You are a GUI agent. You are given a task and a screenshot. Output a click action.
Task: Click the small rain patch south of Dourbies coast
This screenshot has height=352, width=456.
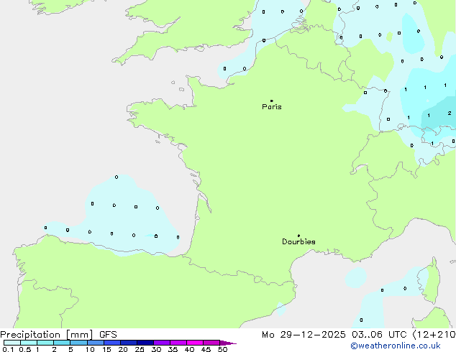point(355,277)
